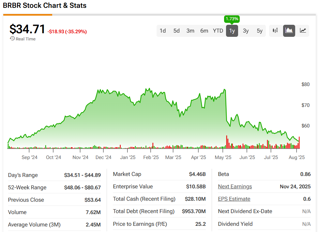Screen dimensions: 318x232
Task: Change chart range to 3y
Action: pos(246,31)
